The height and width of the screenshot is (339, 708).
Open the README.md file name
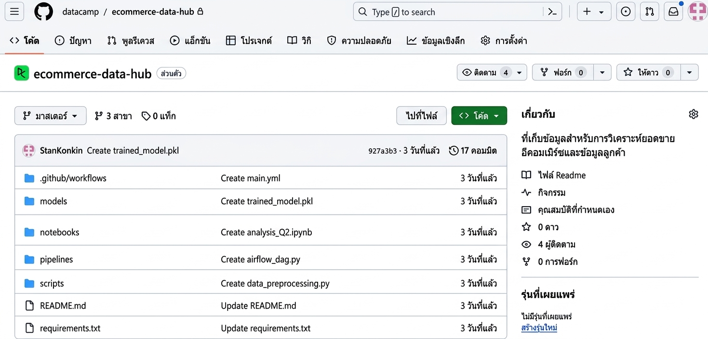coord(63,306)
